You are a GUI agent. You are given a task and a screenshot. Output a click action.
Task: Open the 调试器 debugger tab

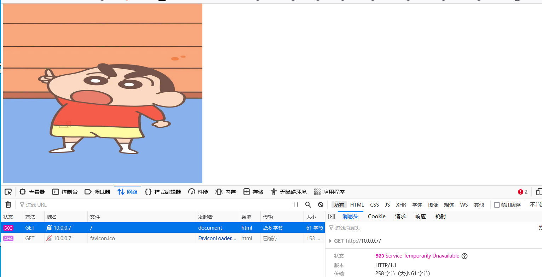tap(97, 192)
